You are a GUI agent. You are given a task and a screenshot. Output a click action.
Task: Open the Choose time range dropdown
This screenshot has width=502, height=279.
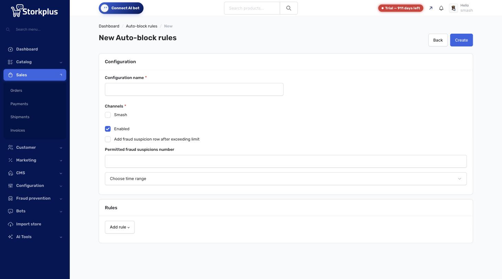click(286, 179)
